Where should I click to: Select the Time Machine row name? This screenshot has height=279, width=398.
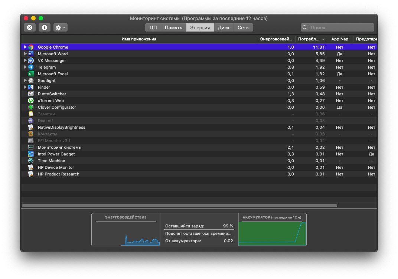[x=52, y=161]
